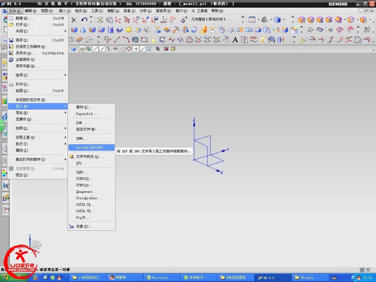Click the measure X dimension icon
This screenshot has width=376, height=282.
pos(367,30)
